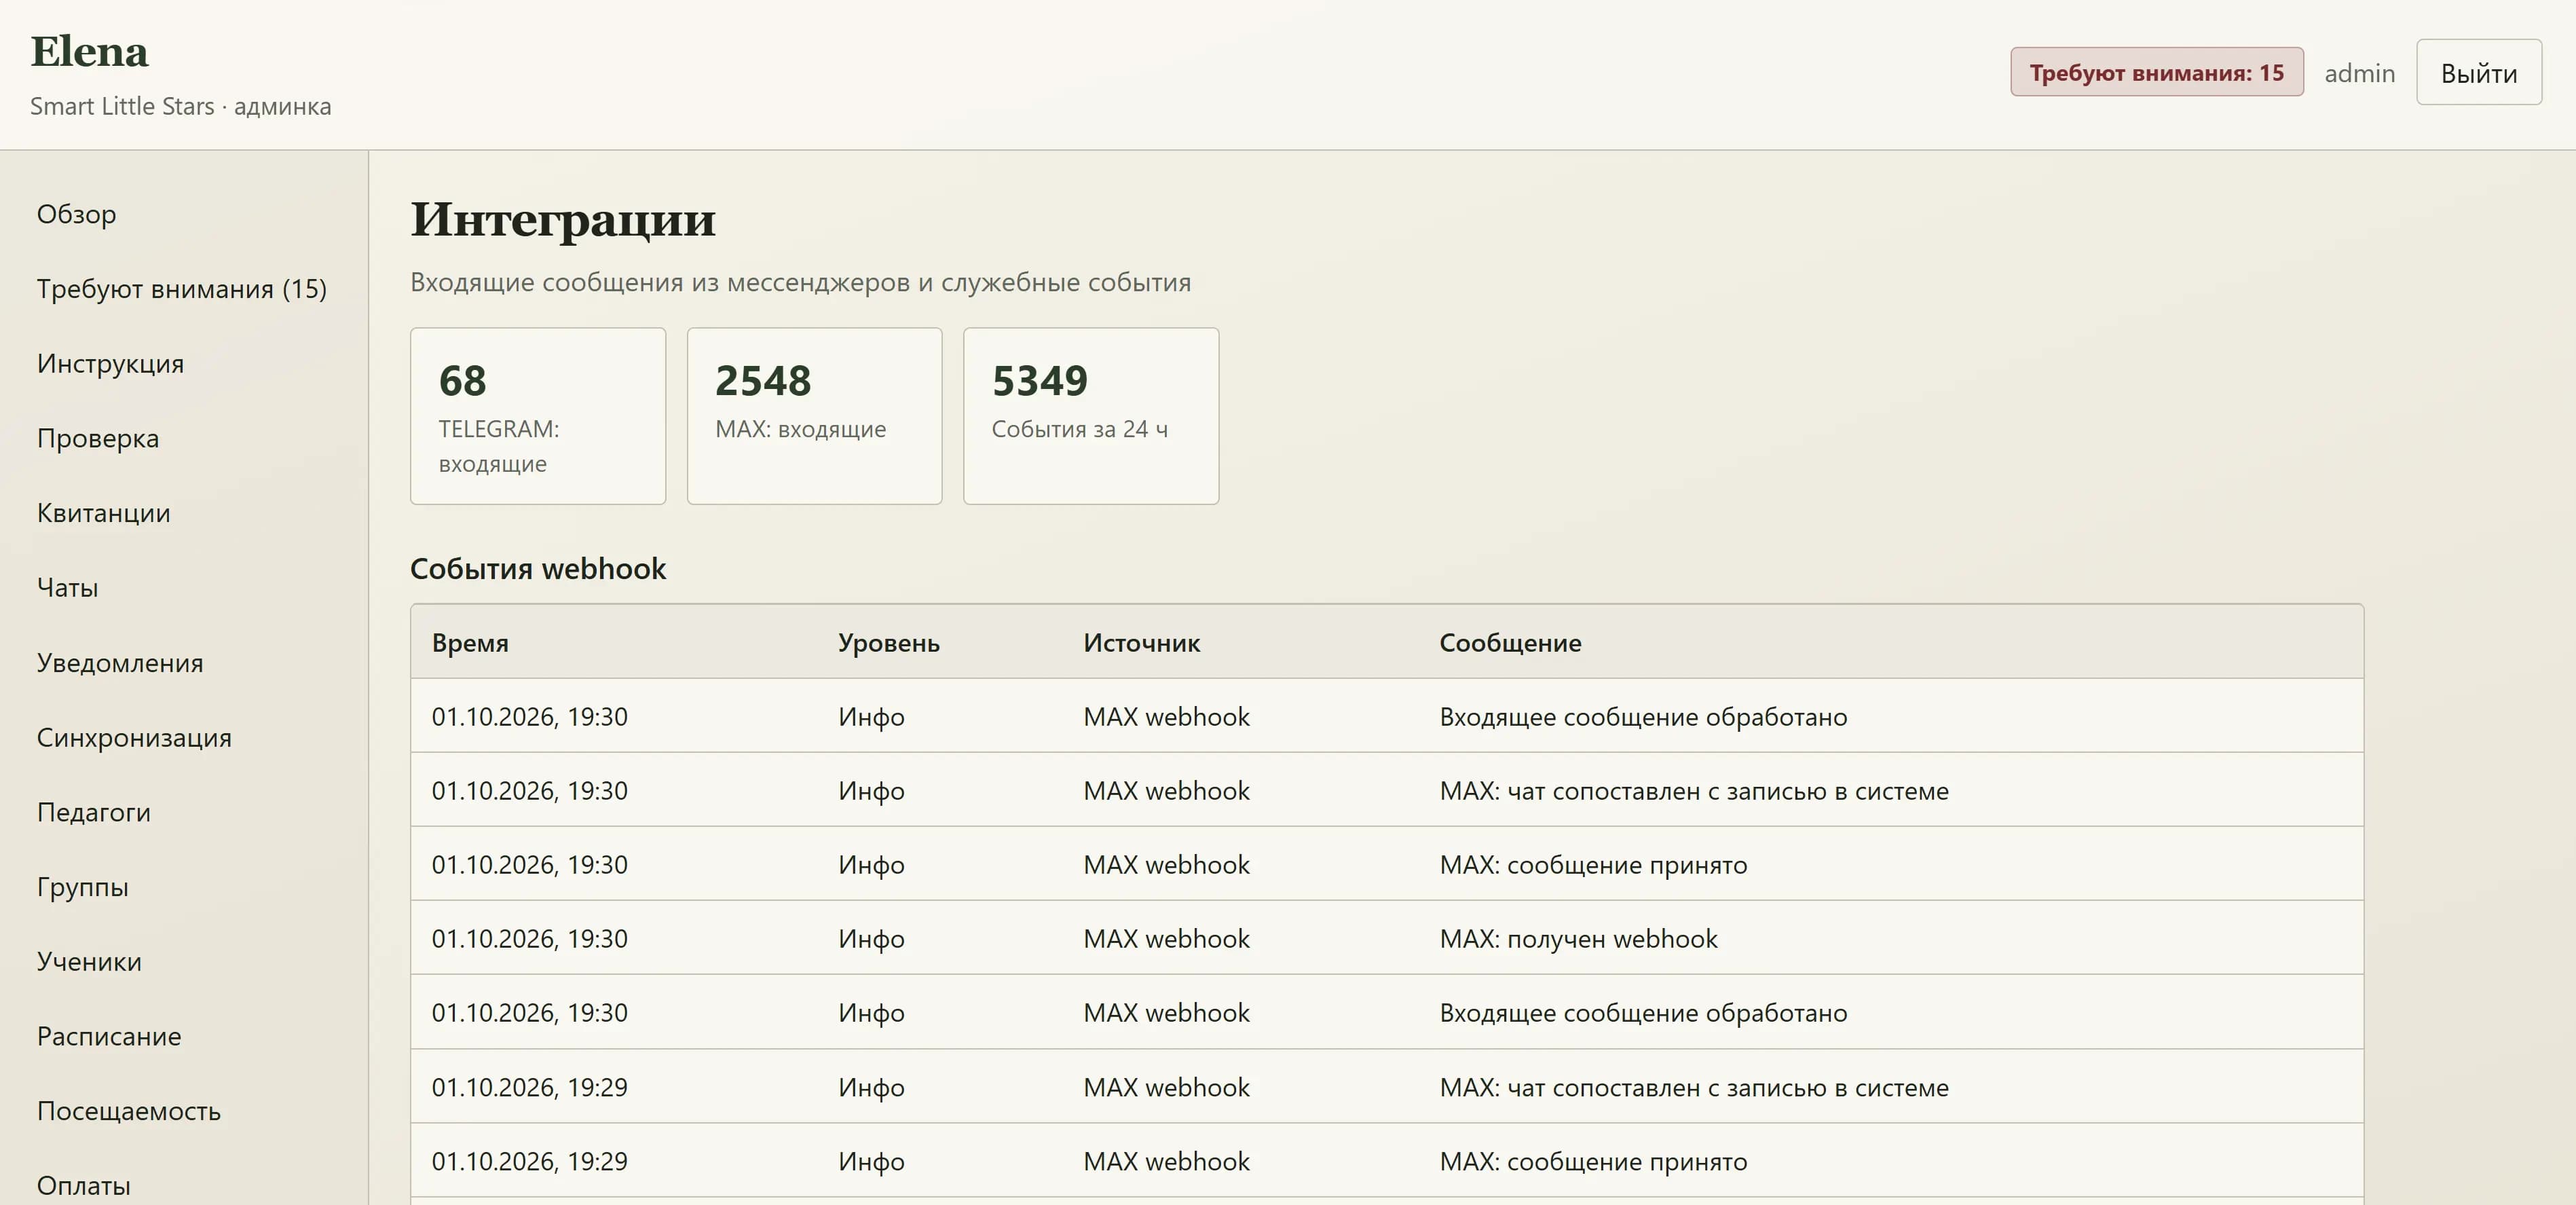Viewport: 2576px width, 1205px height.
Task: Click the Выйти logout button
Action: click(x=2479, y=72)
